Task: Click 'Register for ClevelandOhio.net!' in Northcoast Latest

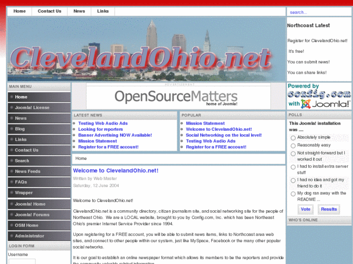Action: (x=318, y=41)
